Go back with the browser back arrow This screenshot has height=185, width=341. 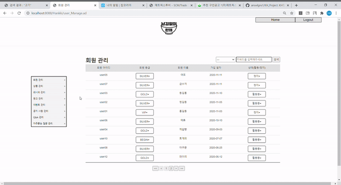point(5,13)
